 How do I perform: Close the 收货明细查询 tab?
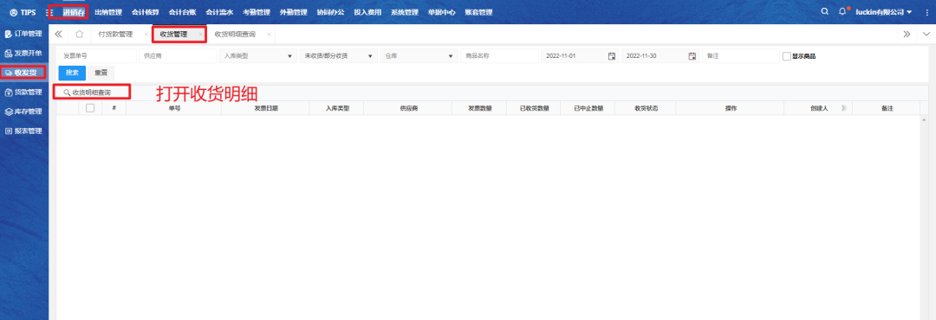(270, 35)
